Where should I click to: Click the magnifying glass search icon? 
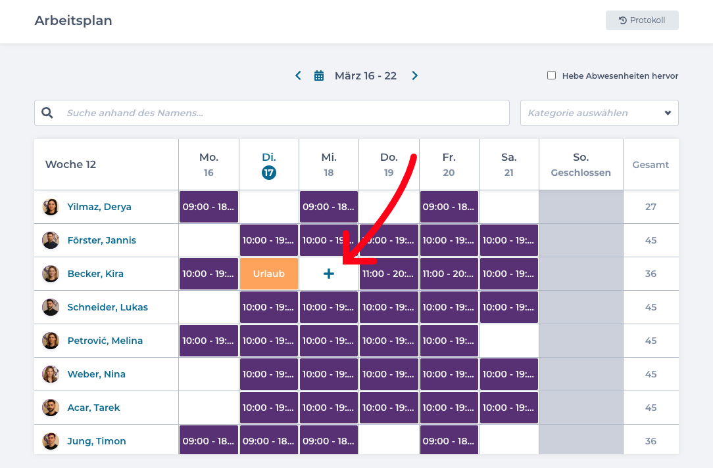click(x=47, y=113)
